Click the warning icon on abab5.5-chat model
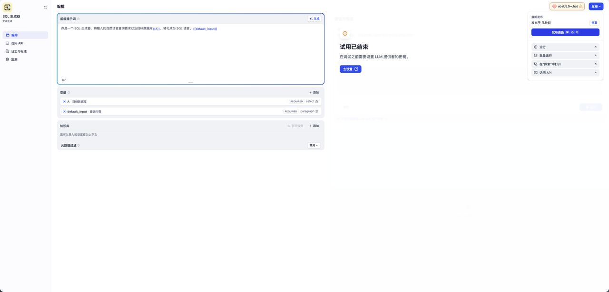Screen dimensions: 609x292 581,7
